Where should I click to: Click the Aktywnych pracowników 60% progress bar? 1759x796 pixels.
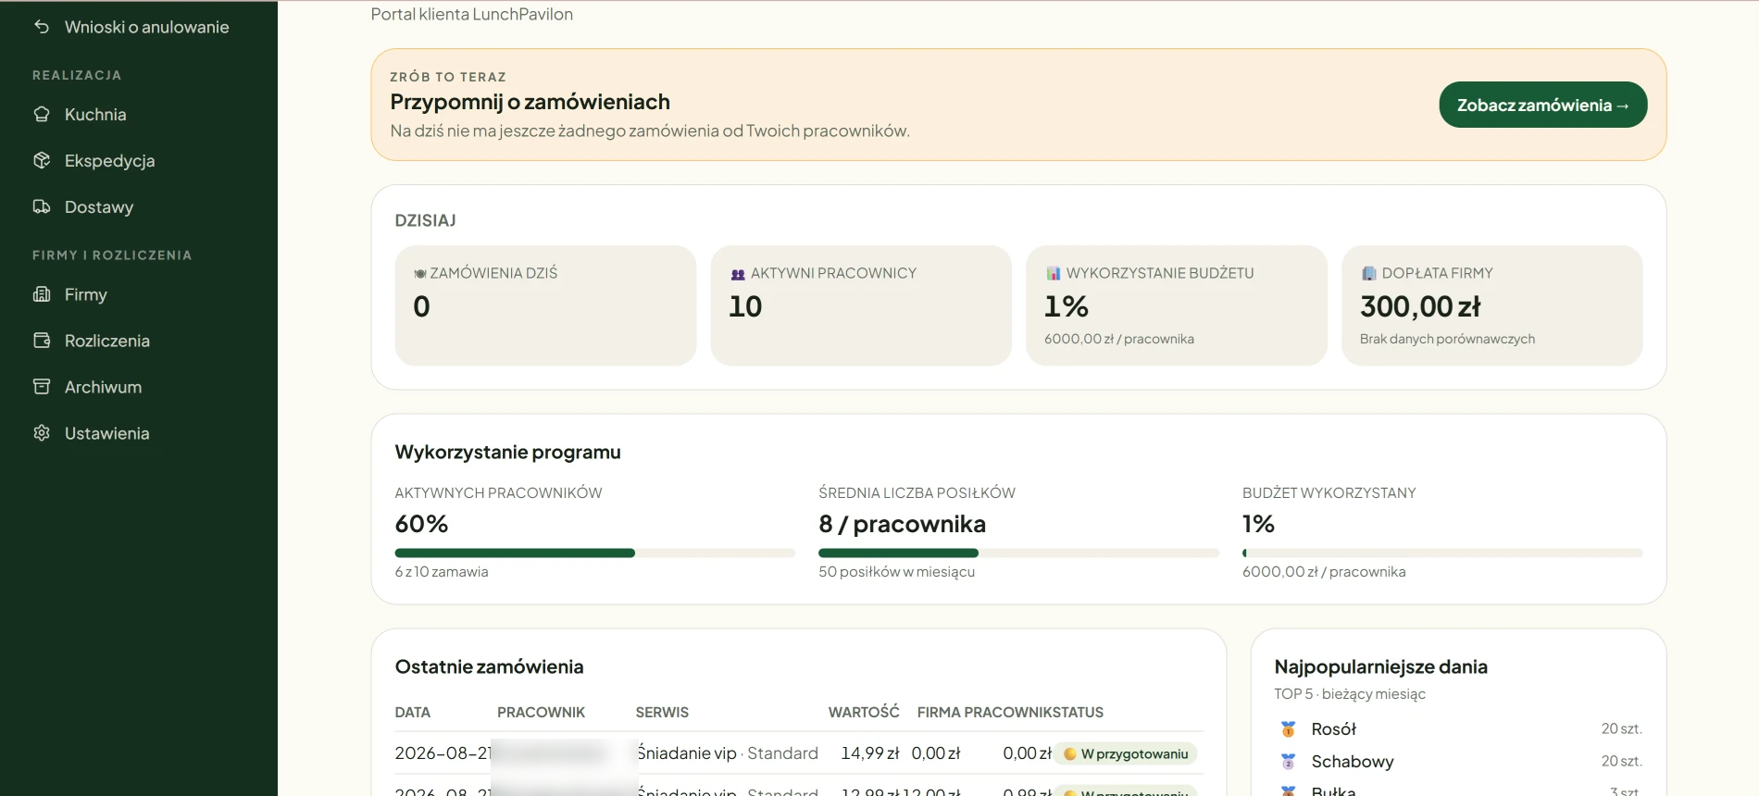tap(594, 553)
